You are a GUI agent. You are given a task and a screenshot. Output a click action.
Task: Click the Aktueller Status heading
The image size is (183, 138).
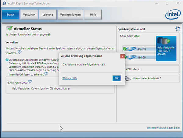[28, 29]
